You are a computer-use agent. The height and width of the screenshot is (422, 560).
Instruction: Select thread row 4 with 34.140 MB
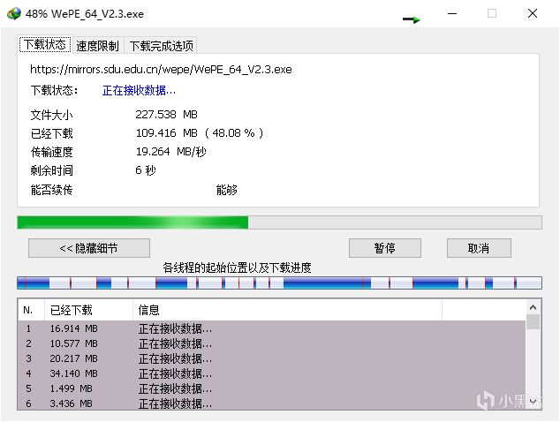pyautogui.click(x=272, y=373)
